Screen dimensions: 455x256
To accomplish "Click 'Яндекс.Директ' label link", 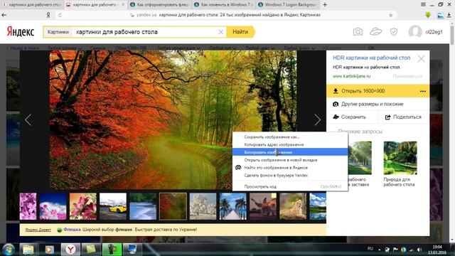I will tap(38, 230).
